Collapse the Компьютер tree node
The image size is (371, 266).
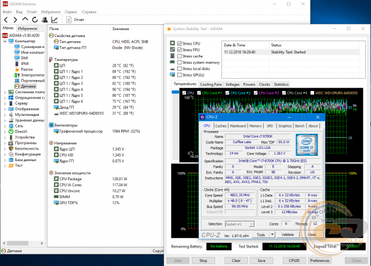click(5, 41)
